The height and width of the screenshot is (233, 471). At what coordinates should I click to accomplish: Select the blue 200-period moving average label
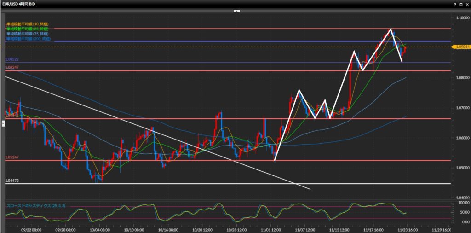[x=28, y=39]
